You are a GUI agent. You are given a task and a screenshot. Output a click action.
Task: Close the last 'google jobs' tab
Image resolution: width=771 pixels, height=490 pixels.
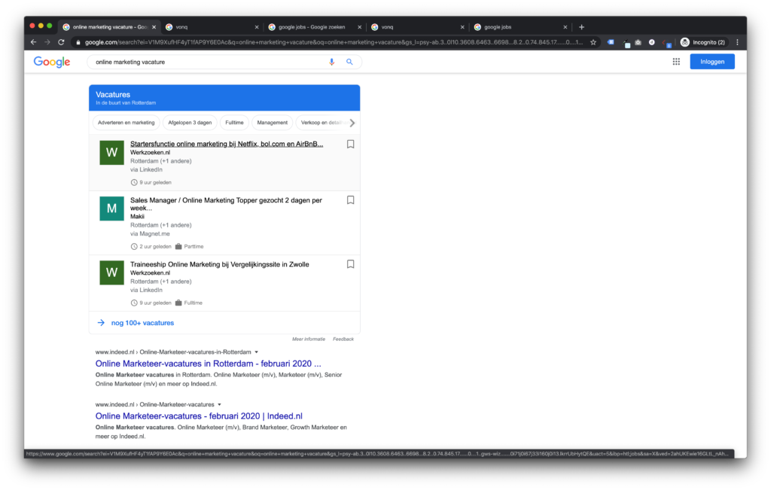[x=565, y=27]
